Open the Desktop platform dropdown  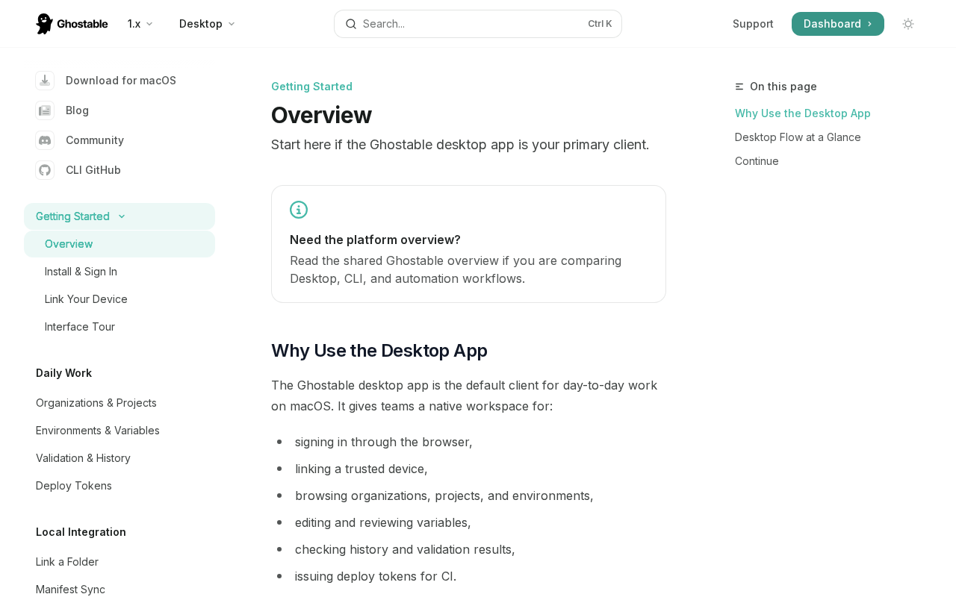(x=207, y=24)
